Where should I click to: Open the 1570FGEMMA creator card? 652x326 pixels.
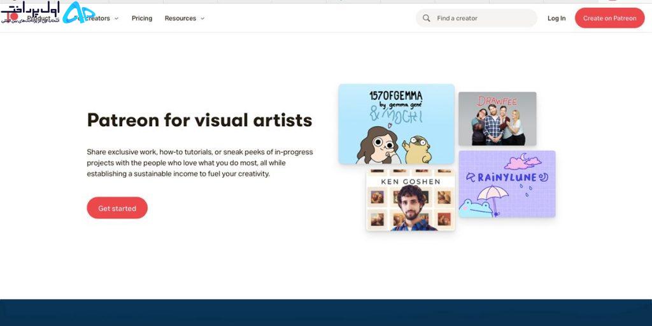[x=396, y=124]
